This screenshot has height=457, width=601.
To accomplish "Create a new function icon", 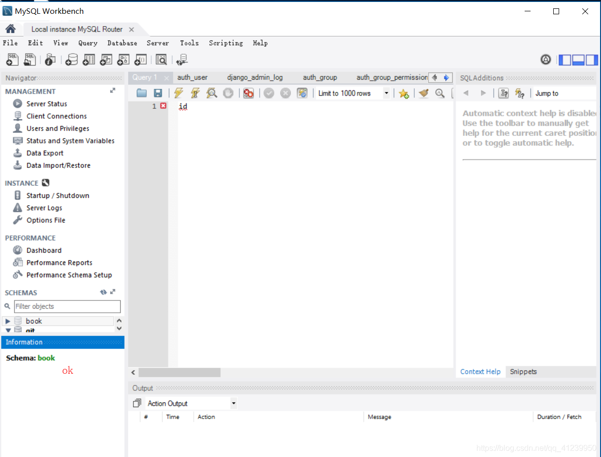I will click(x=140, y=60).
